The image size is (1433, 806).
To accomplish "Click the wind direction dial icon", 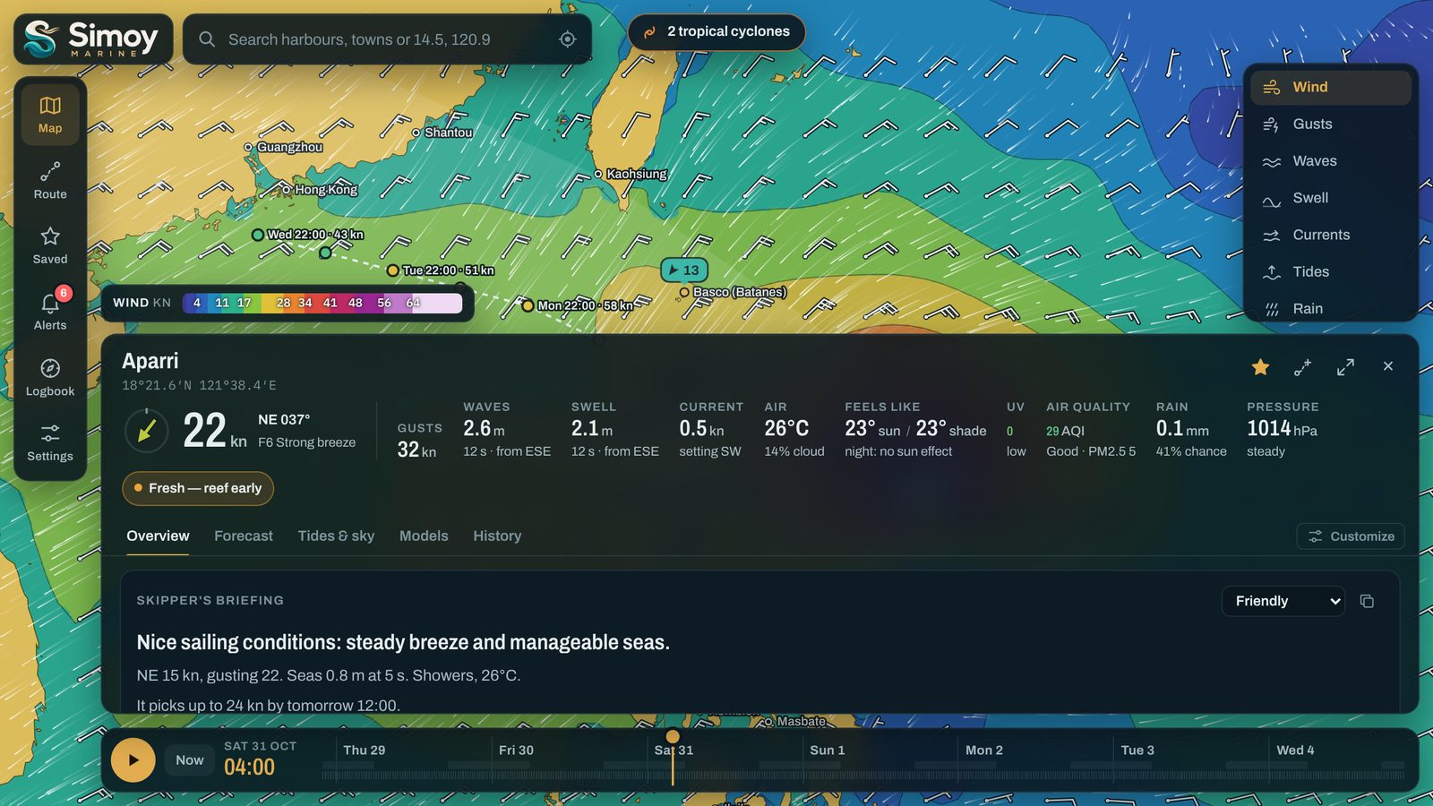I will click(147, 431).
